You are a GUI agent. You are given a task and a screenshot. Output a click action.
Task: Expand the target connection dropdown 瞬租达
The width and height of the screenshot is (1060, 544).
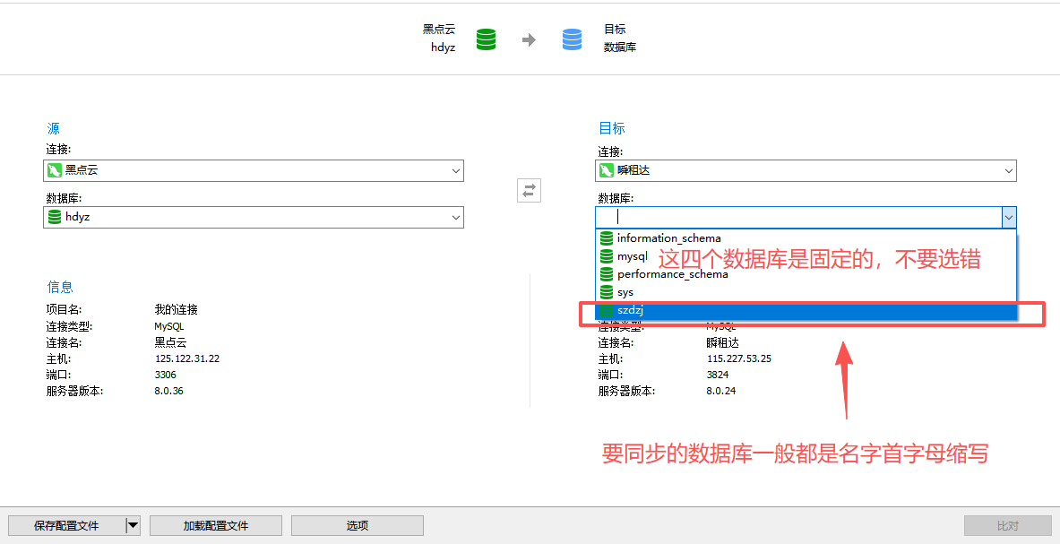pyautogui.click(x=1008, y=170)
